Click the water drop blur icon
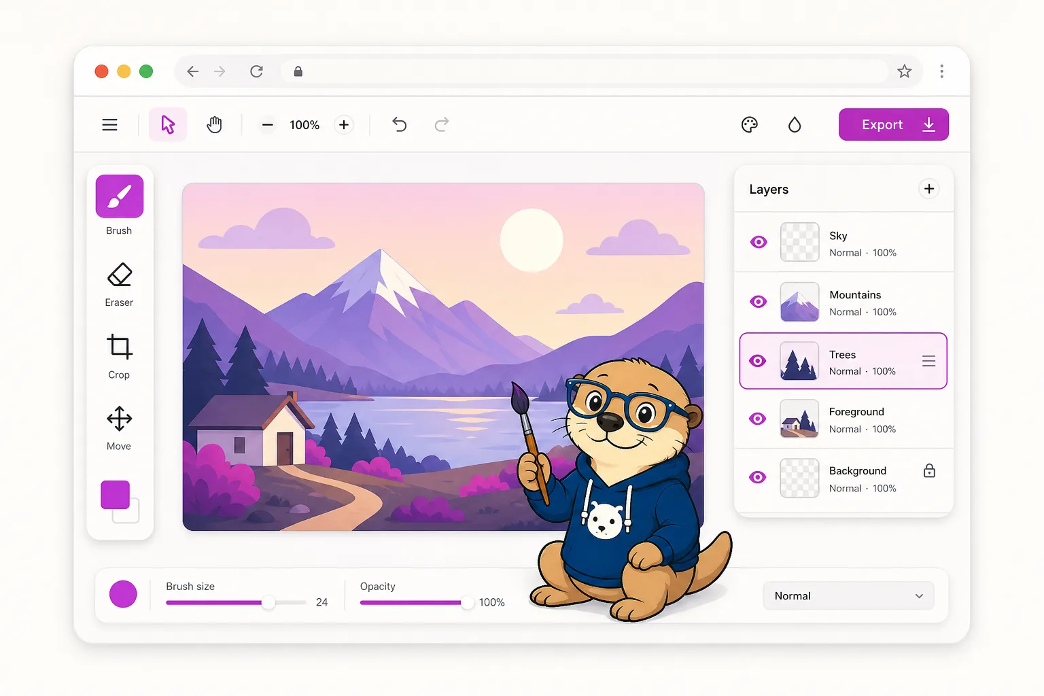 [x=795, y=124]
